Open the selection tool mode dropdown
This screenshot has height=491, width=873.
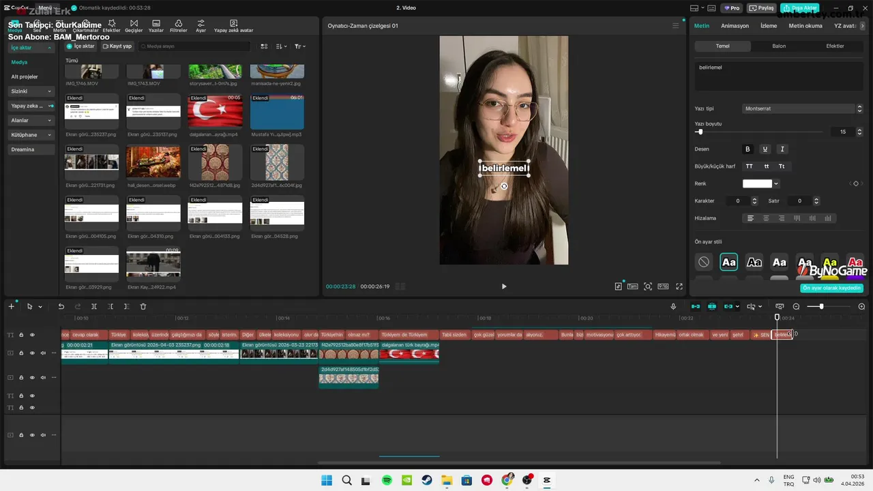click(40, 307)
